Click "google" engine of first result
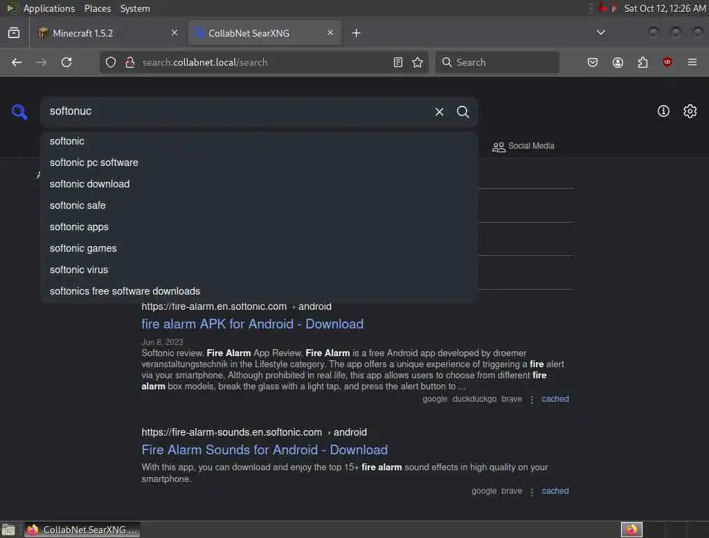Screen dimensions: 709x538 click(435, 399)
